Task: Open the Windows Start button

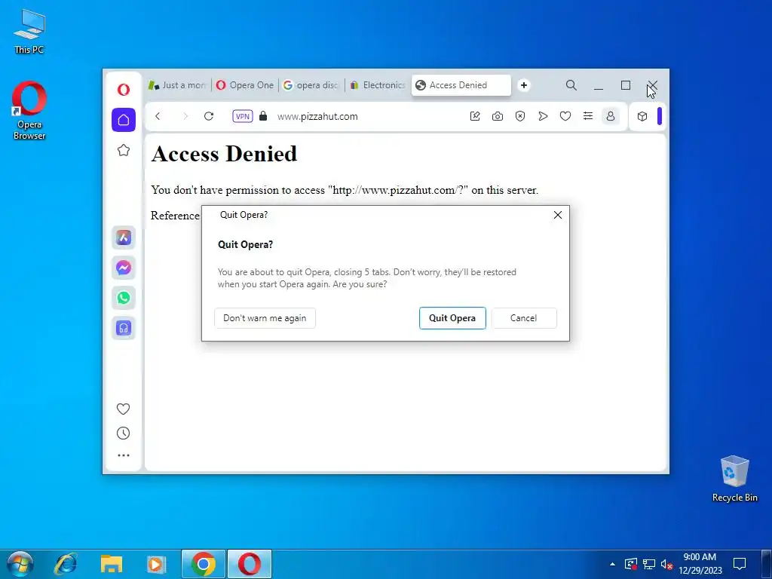Action: [x=20, y=564]
